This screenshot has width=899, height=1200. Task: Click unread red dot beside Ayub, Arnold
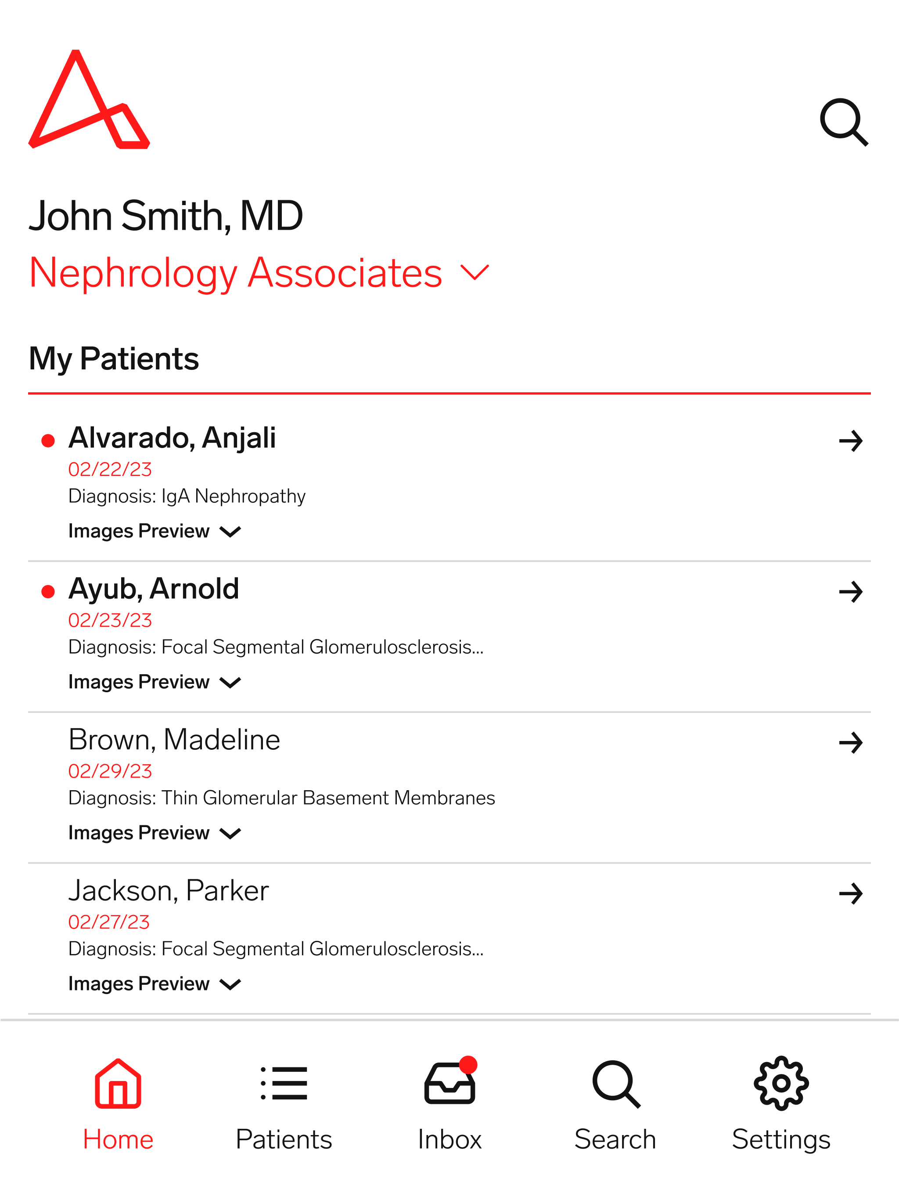point(48,591)
